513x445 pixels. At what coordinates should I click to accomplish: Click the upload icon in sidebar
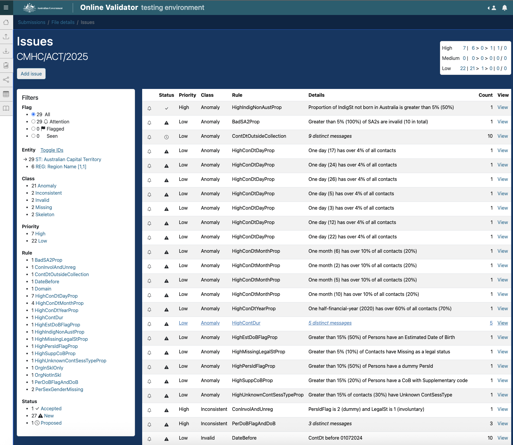coord(6,37)
